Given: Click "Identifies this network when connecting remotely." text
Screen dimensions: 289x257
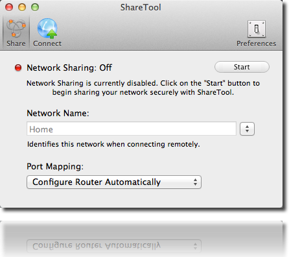Looking at the screenshot, I should (113, 144).
